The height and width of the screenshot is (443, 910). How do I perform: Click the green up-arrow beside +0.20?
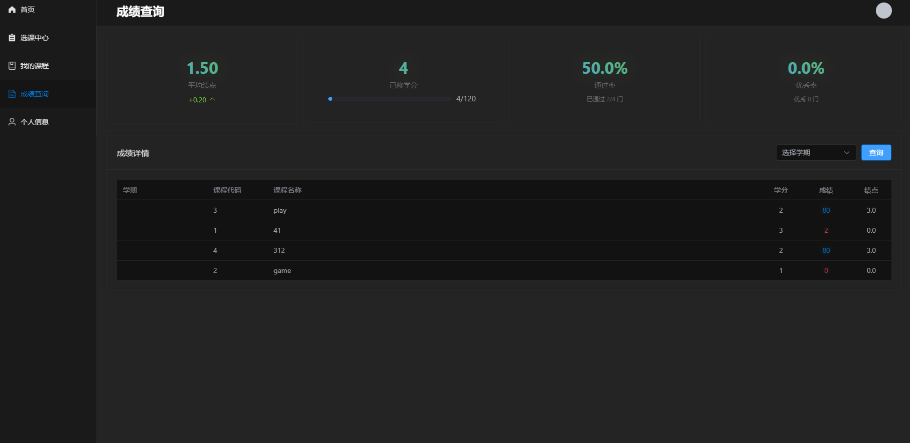[x=212, y=99]
